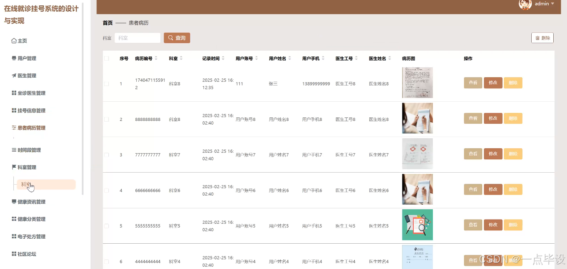This screenshot has height=269, width=567.
Task: Open the medical record image thumbnail of row 3
Action: [x=417, y=154]
